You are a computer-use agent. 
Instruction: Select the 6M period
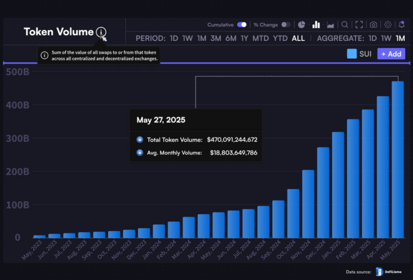pos(230,38)
